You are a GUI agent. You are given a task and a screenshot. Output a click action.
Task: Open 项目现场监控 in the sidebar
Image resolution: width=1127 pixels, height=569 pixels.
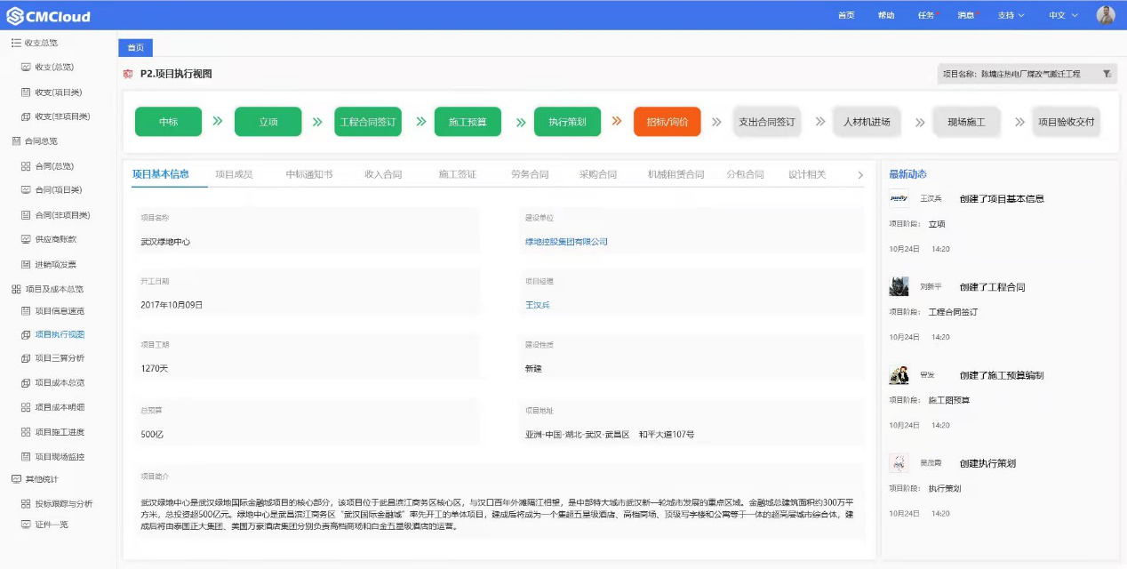(59, 457)
